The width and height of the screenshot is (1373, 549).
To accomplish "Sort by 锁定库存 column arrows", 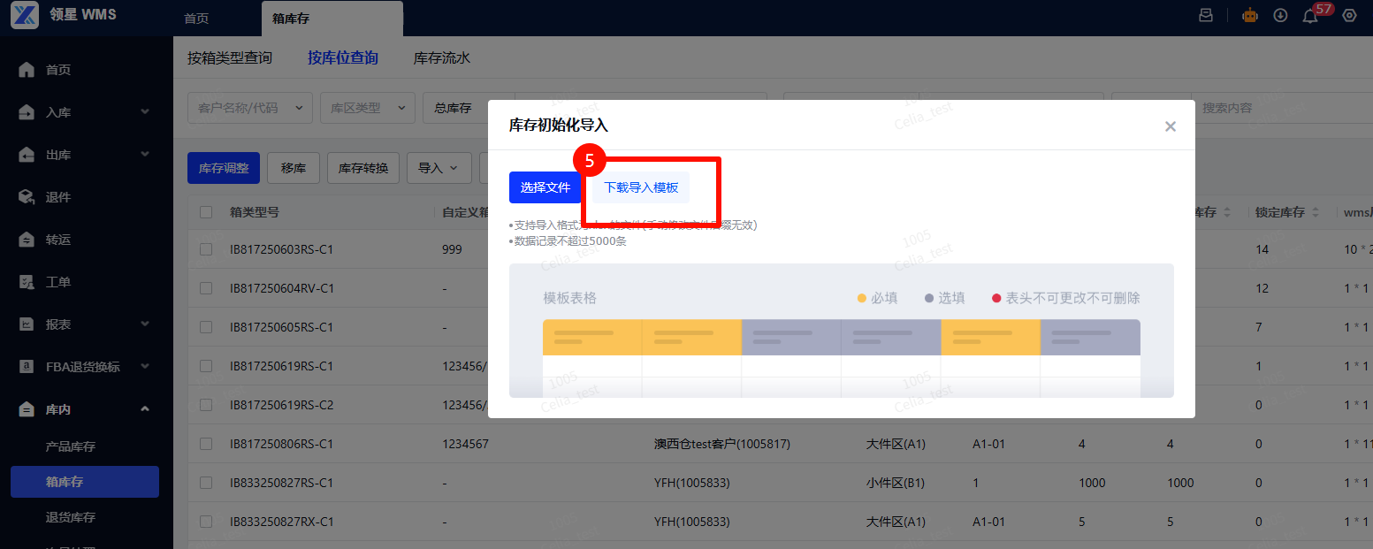I will click(x=1316, y=213).
